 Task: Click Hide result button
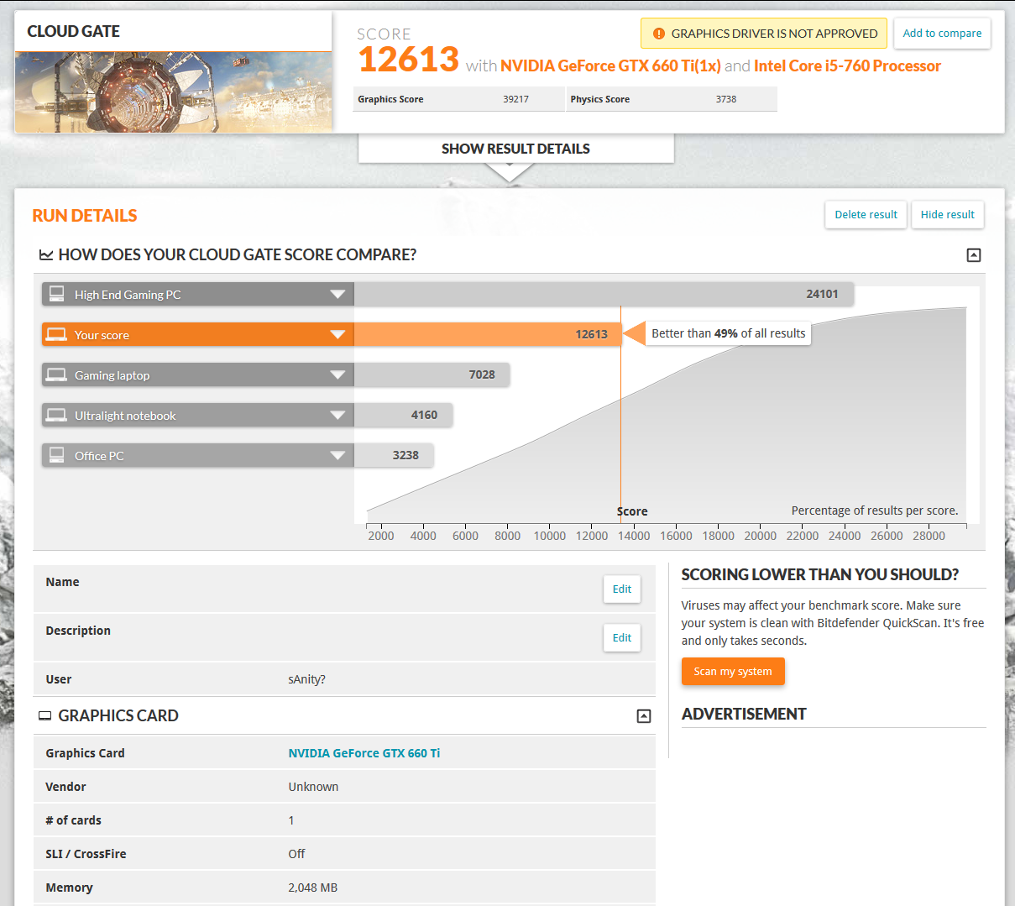click(947, 214)
